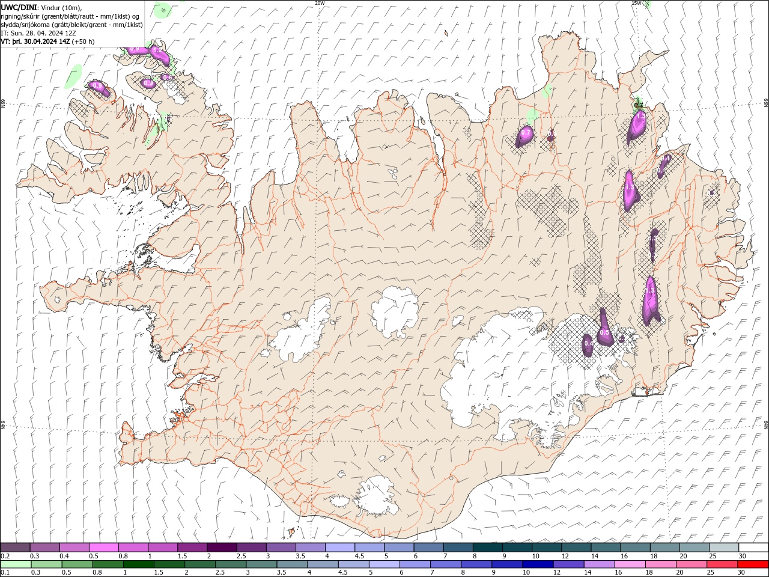769x577 pixels.
Task: Select the 0.5 green swatch in the lower rain legend
Action: [x=78, y=564]
